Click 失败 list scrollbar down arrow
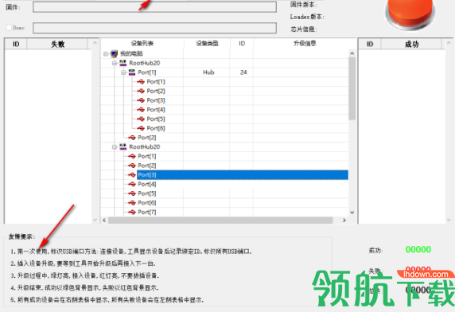The image size is (455, 312). 95,220
